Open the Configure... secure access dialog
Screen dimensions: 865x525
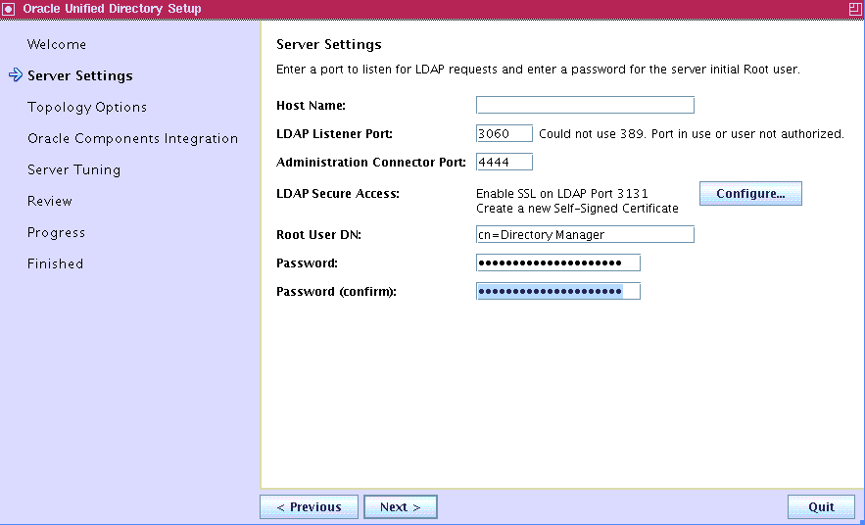coord(750,194)
